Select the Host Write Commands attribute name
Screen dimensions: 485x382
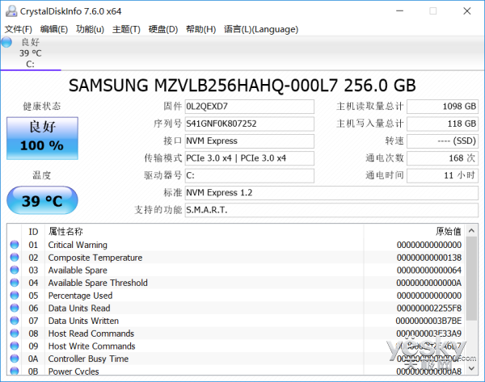(91, 346)
